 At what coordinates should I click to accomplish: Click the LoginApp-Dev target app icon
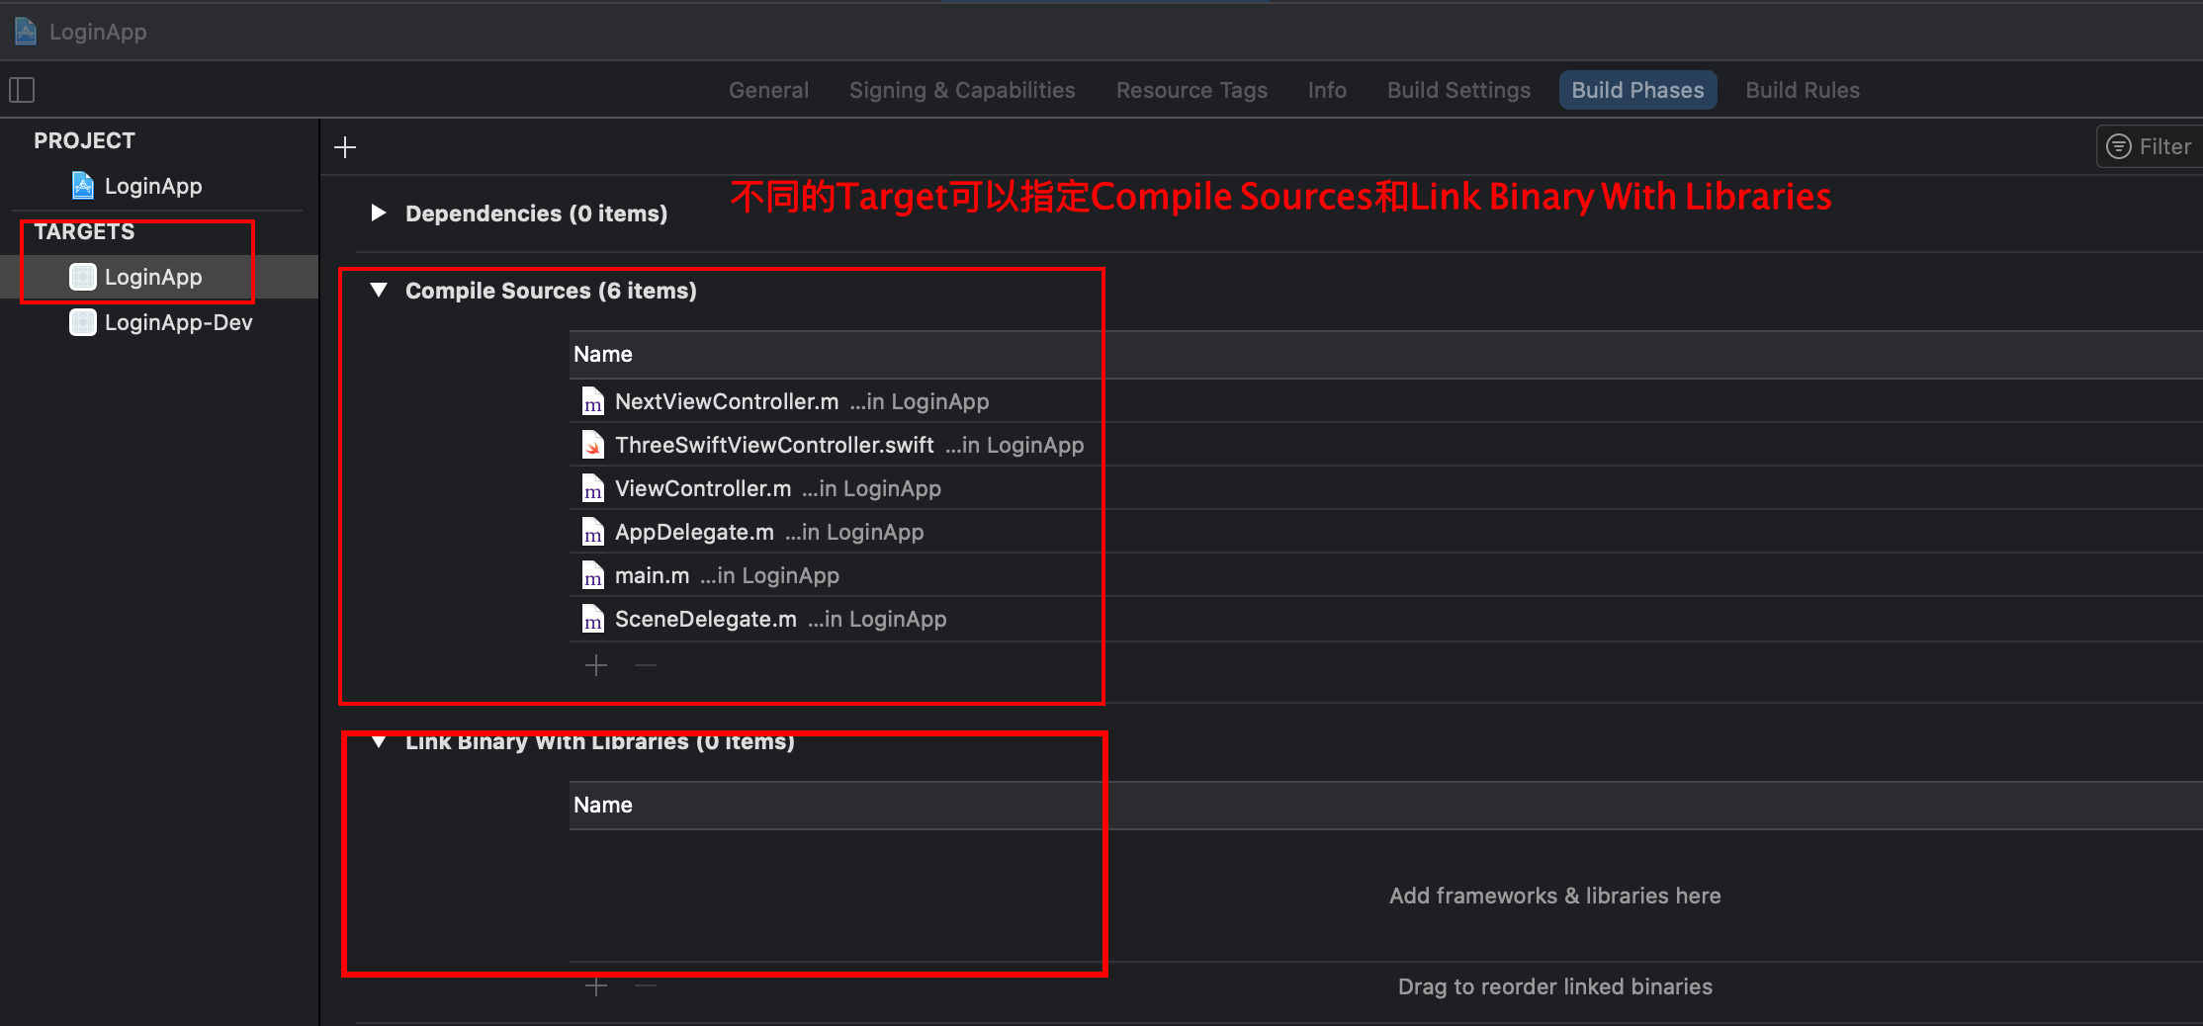[83, 322]
